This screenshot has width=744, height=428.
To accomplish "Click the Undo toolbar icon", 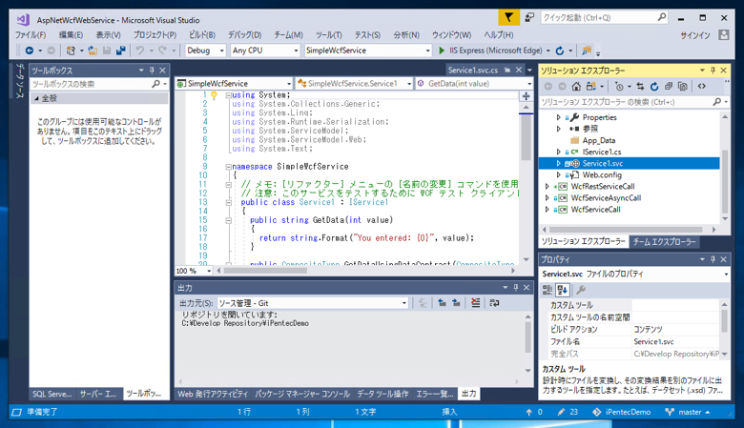I will [140, 51].
